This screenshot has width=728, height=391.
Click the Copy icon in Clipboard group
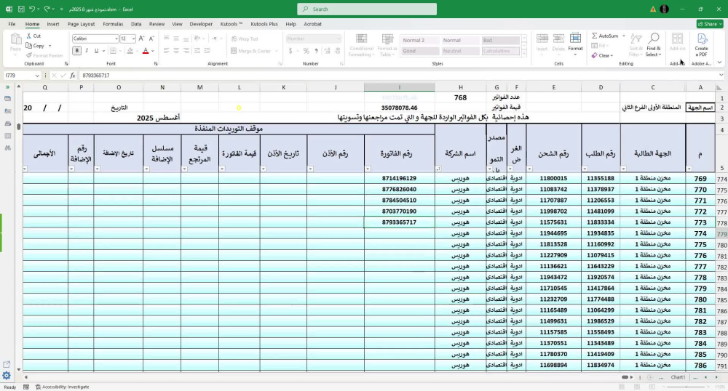coord(29,46)
